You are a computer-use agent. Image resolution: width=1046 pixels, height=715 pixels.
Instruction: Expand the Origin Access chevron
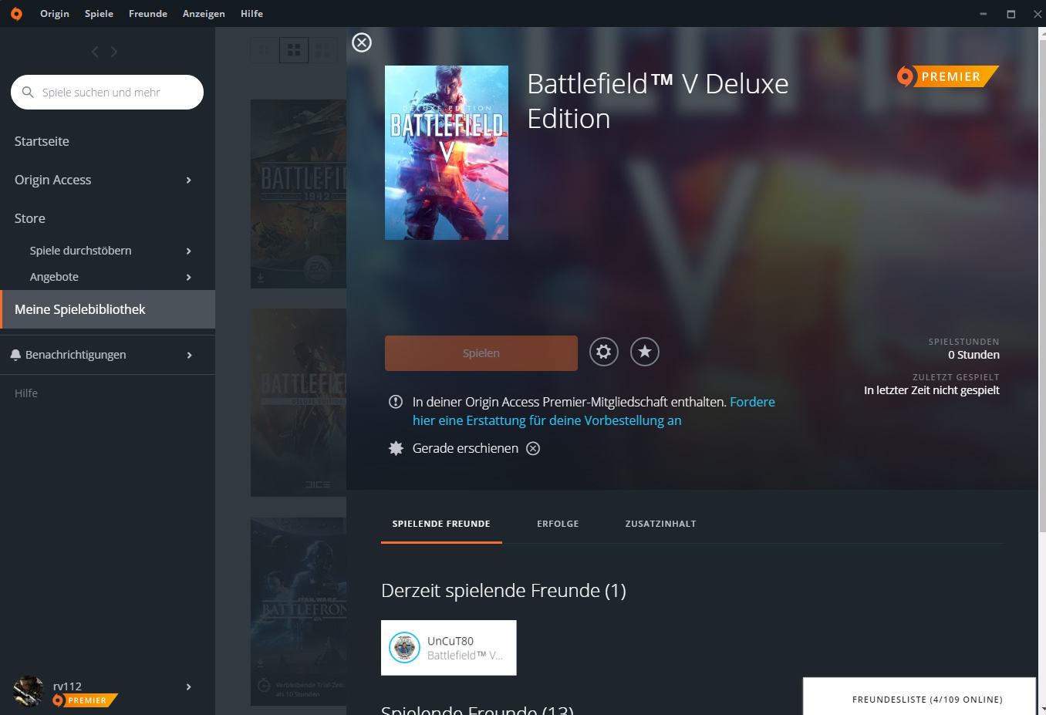click(x=189, y=180)
